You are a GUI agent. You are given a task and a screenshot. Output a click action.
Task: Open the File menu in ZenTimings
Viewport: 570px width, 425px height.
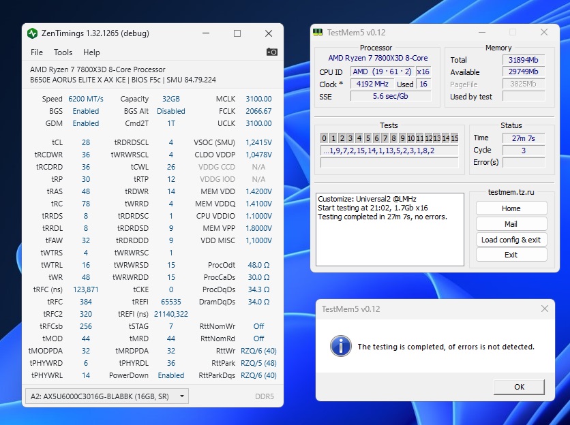(37, 52)
